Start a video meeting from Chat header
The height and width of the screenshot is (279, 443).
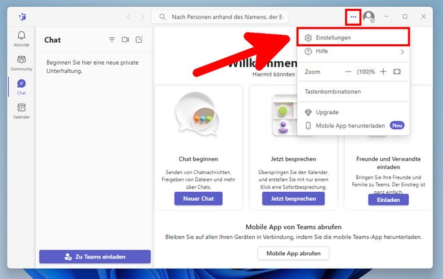click(125, 39)
